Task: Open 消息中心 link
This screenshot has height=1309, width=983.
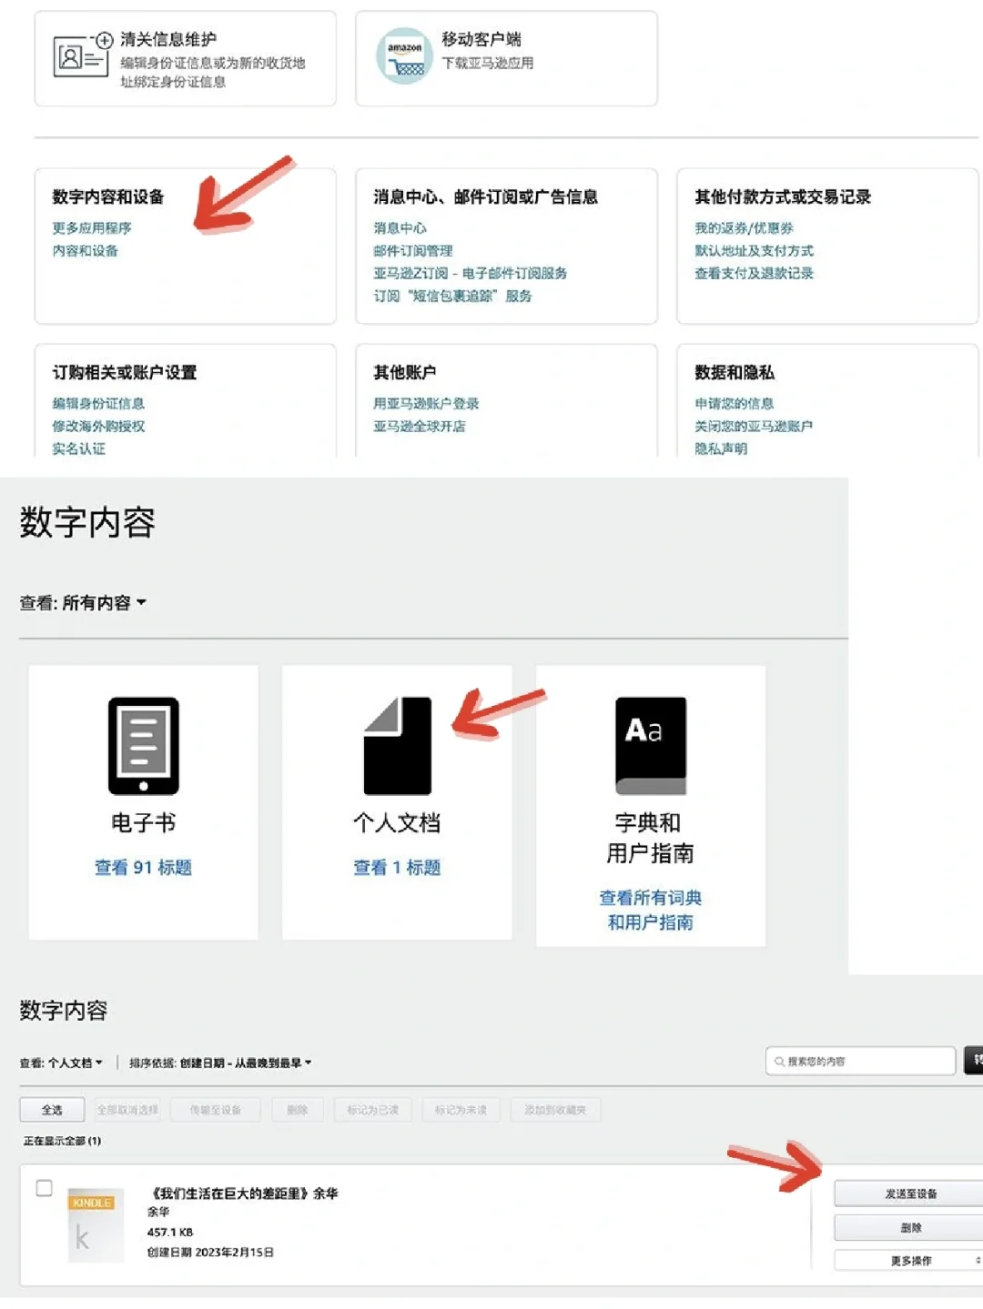Action: 400,227
